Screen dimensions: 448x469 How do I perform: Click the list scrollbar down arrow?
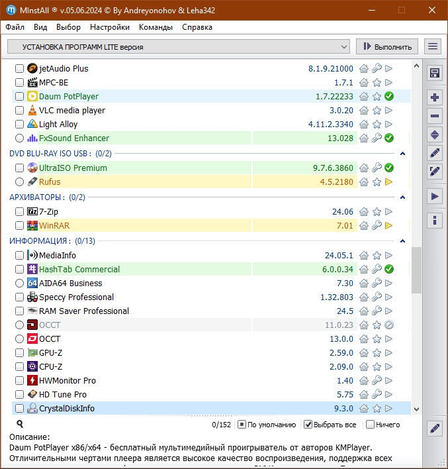pos(416,409)
